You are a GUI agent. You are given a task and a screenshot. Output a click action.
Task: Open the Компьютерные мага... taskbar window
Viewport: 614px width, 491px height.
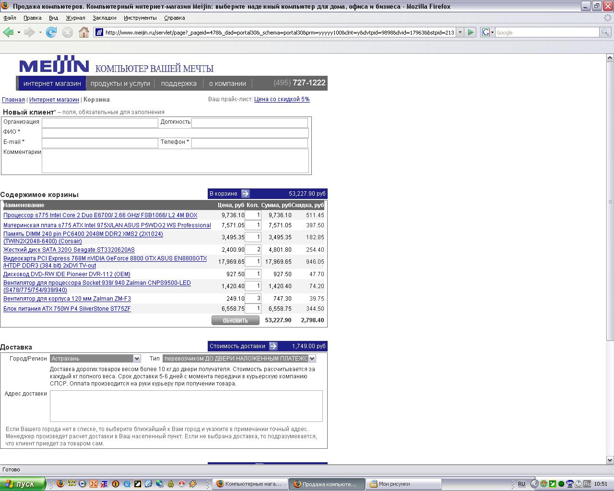click(x=250, y=484)
